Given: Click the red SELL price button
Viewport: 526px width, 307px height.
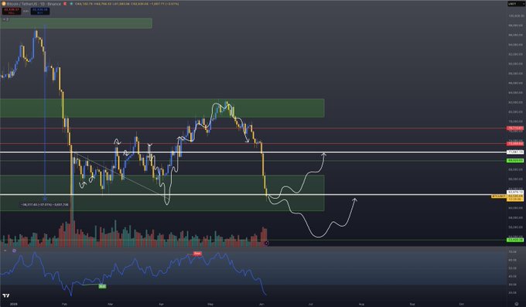Looking at the screenshot, I should [x=12, y=11].
